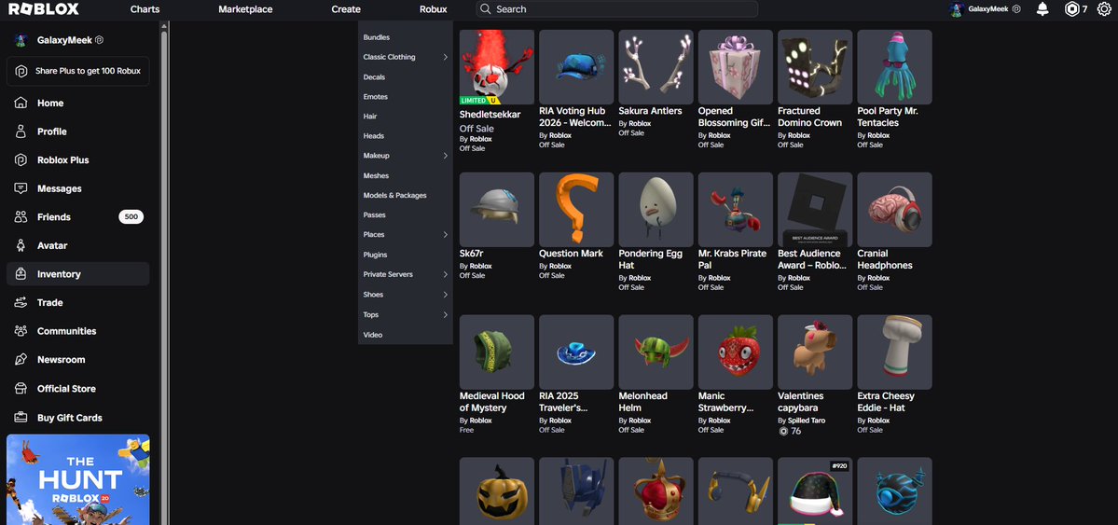This screenshot has width=1118, height=525.
Task: Click into the Search field
Action: tap(616, 9)
